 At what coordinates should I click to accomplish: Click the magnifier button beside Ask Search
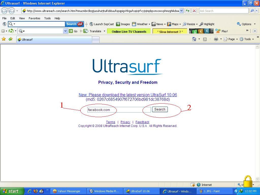tap(252, 11)
